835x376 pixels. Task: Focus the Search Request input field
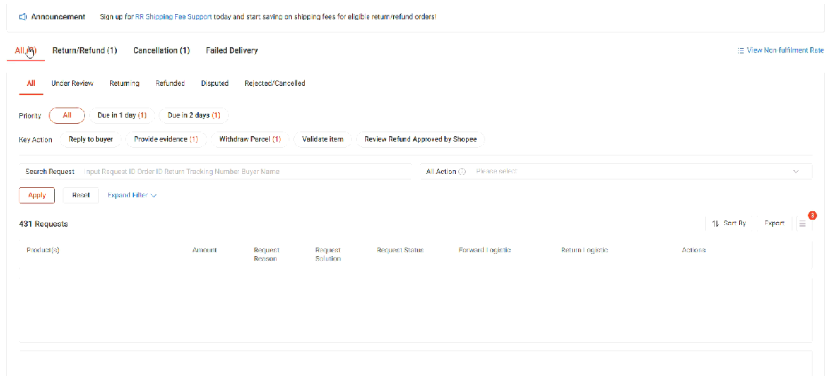pos(215,172)
